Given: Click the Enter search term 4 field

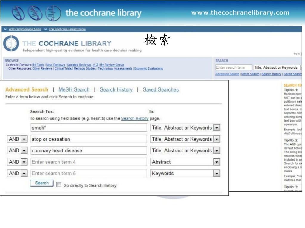Looking at the screenshot, I should [89, 162].
